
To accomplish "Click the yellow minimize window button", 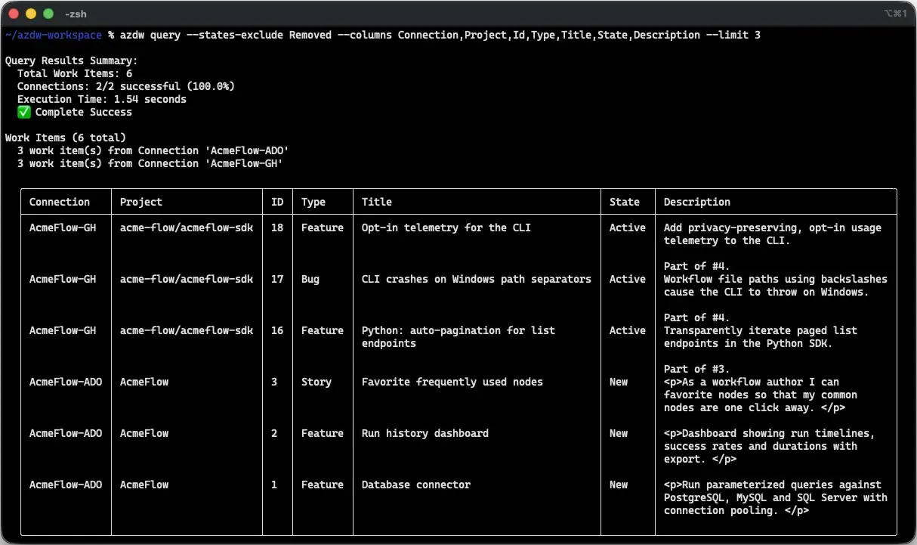I will point(31,14).
